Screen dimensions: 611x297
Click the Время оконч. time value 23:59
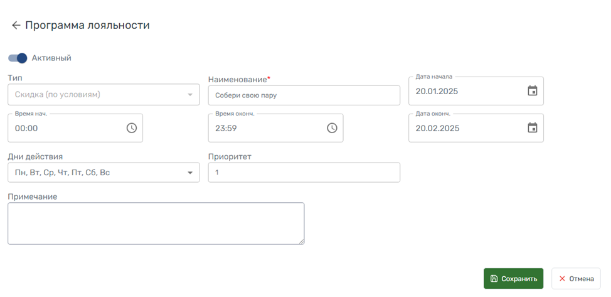pos(226,128)
